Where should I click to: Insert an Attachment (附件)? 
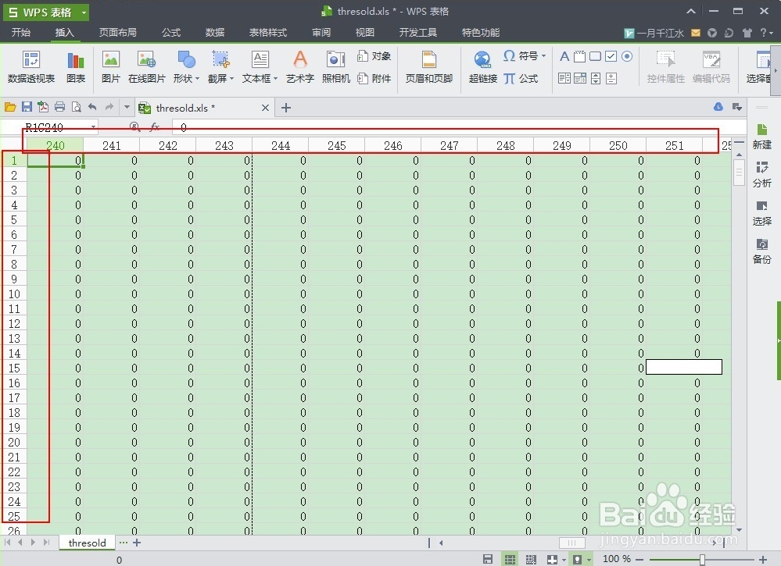[x=374, y=78]
